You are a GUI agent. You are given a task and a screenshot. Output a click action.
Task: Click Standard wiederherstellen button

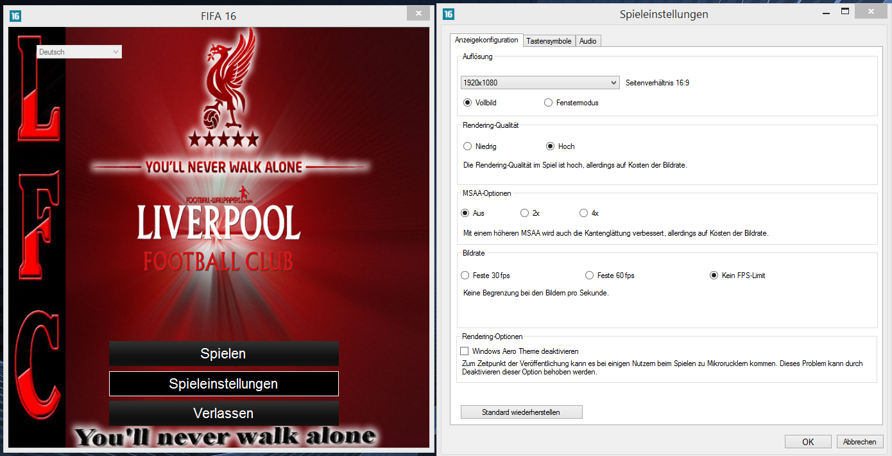click(x=521, y=412)
